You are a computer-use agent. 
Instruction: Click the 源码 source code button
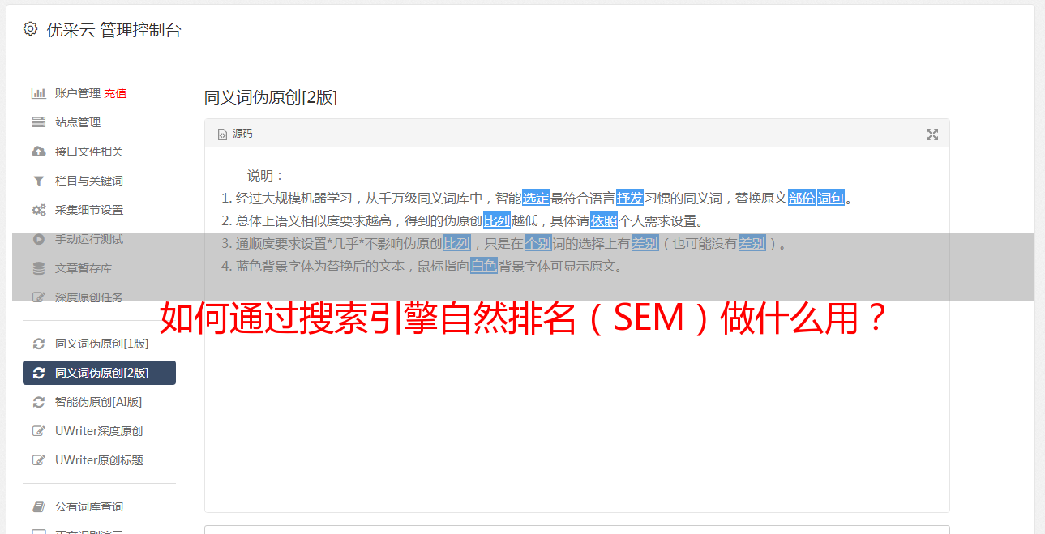click(x=235, y=134)
